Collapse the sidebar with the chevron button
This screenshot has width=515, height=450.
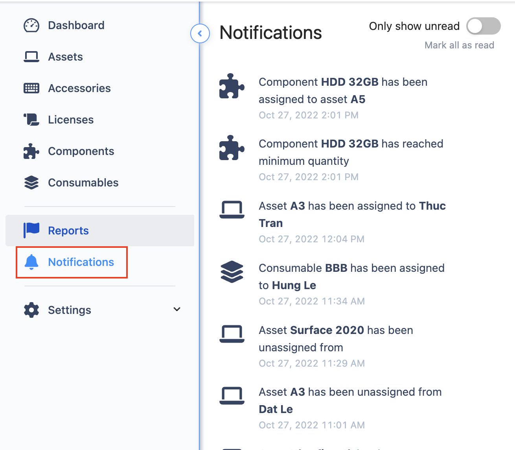(200, 33)
